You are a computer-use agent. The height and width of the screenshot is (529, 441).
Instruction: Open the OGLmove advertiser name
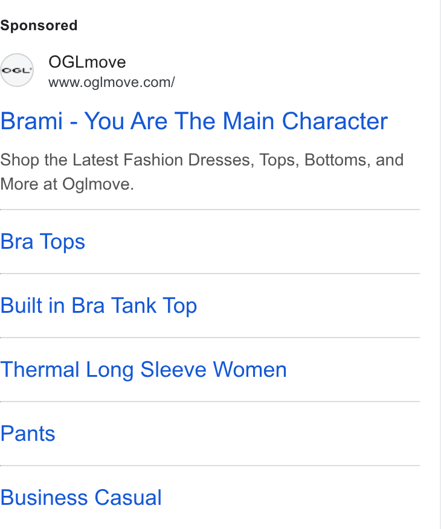(x=87, y=62)
